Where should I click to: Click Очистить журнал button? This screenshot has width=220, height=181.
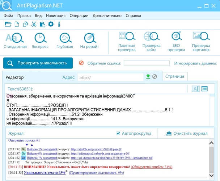click(186, 134)
